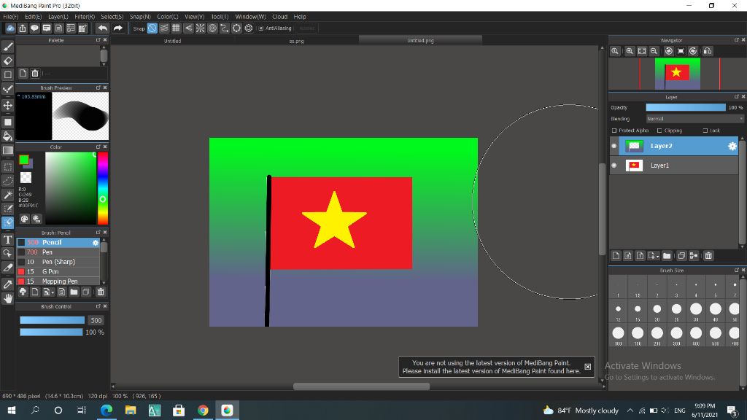Viewport: 747px width, 420px height.
Task: Click the Redo arrow in toolbar
Action: pos(117,28)
